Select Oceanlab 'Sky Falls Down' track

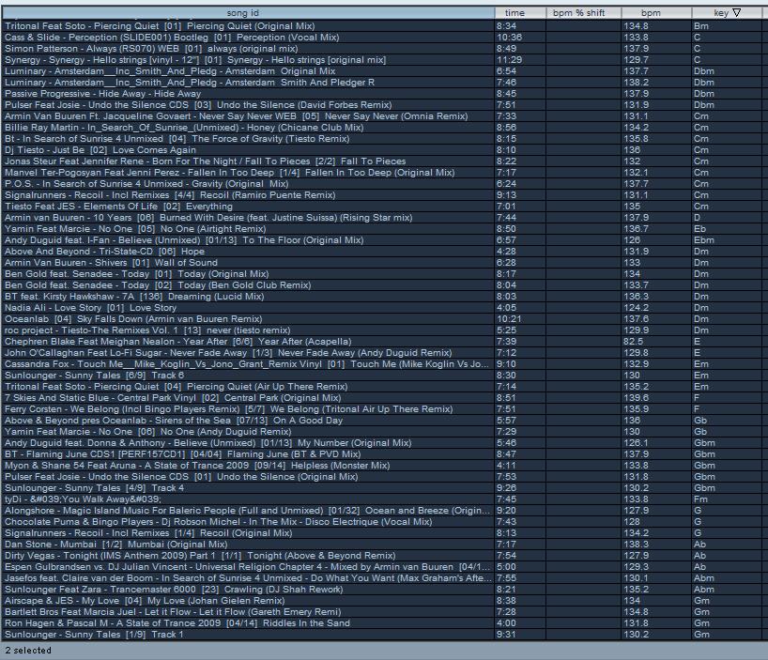tap(382, 319)
